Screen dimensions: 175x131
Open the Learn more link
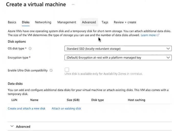[148, 35]
